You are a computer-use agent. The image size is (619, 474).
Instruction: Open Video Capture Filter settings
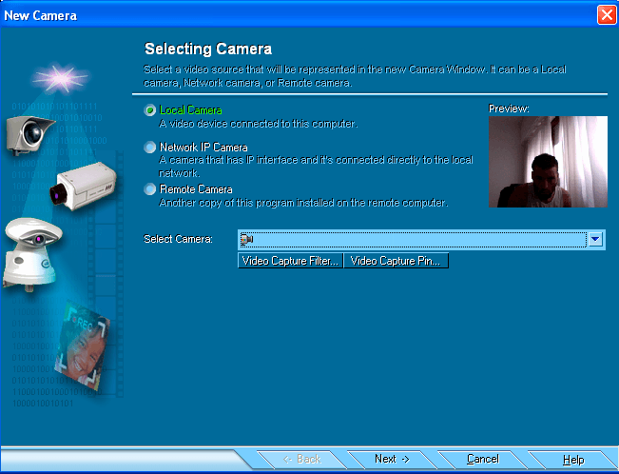pyautogui.click(x=290, y=261)
